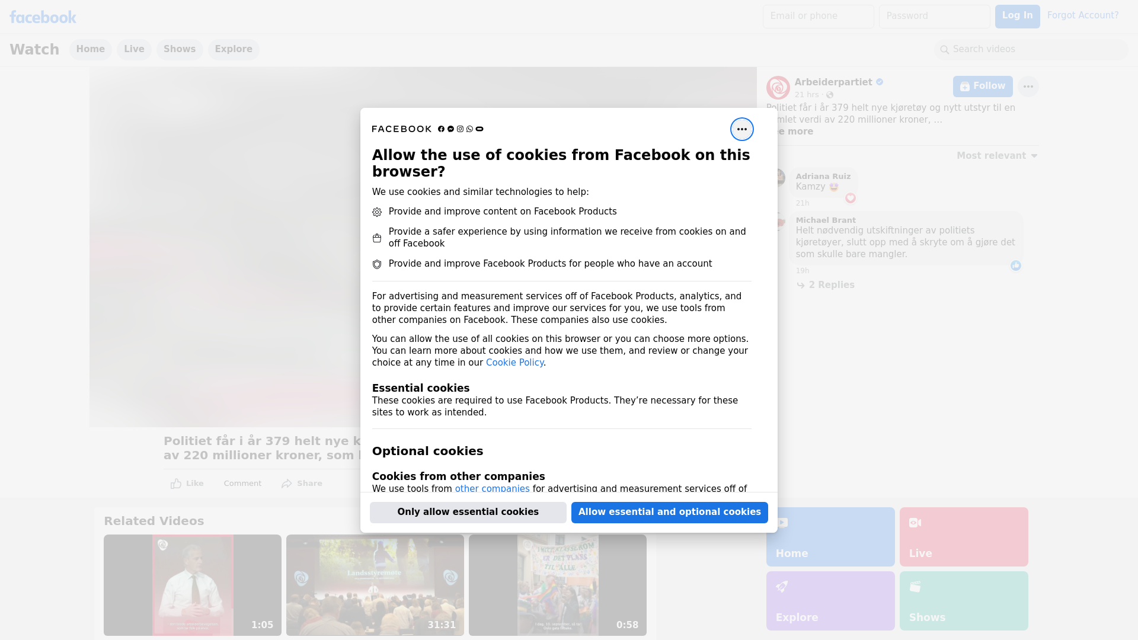This screenshot has width=1138, height=640.
Task: Focus the Email or phone field
Action: pyautogui.click(x=818, y=17)
